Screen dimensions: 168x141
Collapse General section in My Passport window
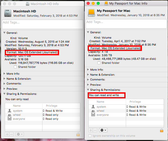pos(88,32)
